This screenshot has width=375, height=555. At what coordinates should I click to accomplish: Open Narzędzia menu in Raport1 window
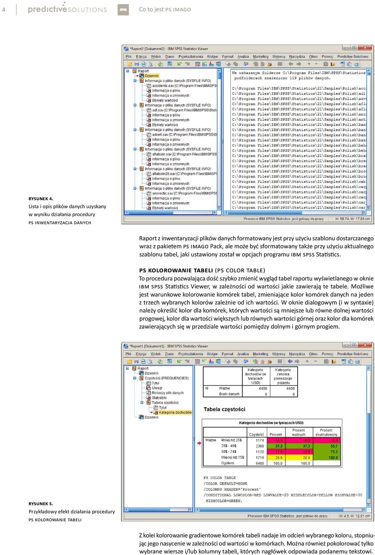[297, 354]
